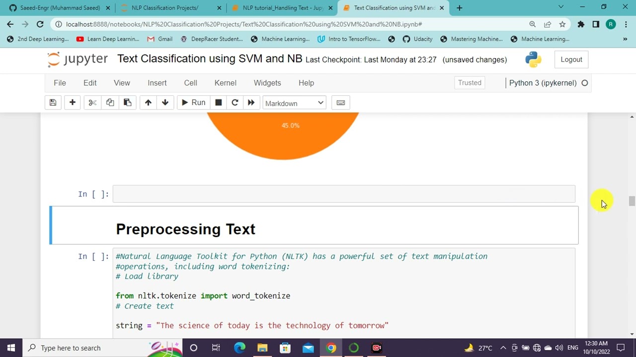This screenshot has height=357, width=636.
Task: Click the Trusted notebook indicator
Action: (x=470, y=83)
